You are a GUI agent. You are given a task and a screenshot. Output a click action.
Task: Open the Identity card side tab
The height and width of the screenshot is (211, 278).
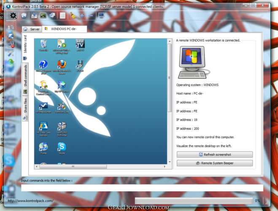tap(25, 48)
